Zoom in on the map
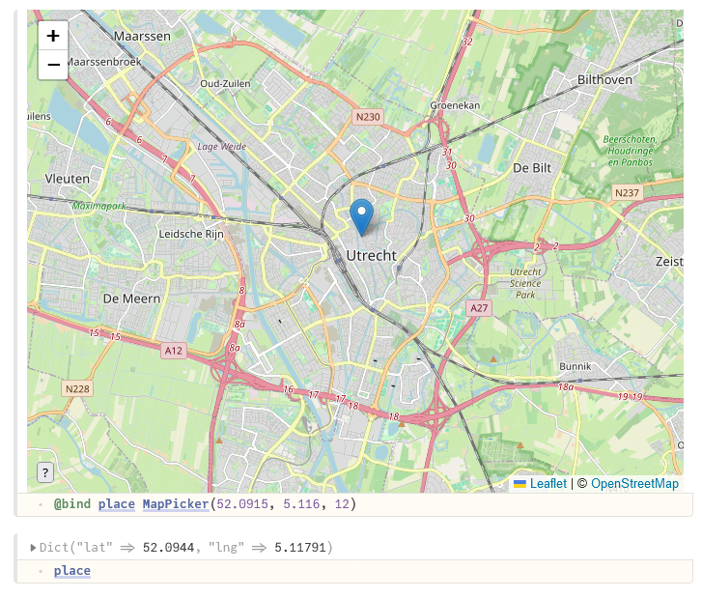 tap(53, 36)
